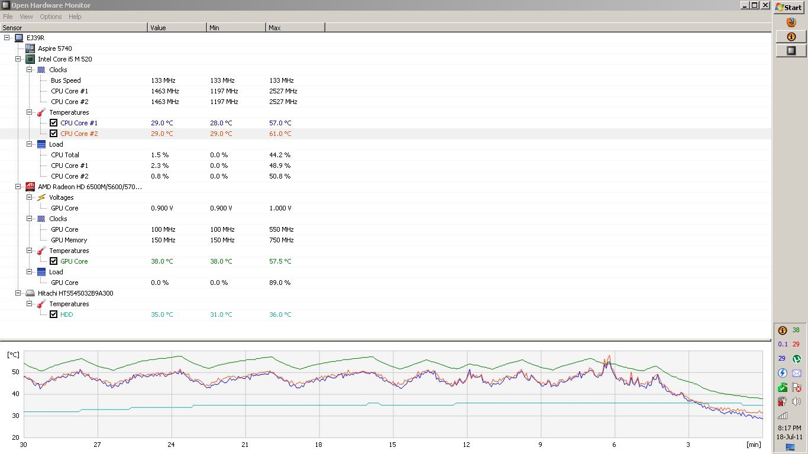The height and width of the screenshot is (454, 808).
Task: Open the network signal bars tray icon
Action: [x=782, y=416]
